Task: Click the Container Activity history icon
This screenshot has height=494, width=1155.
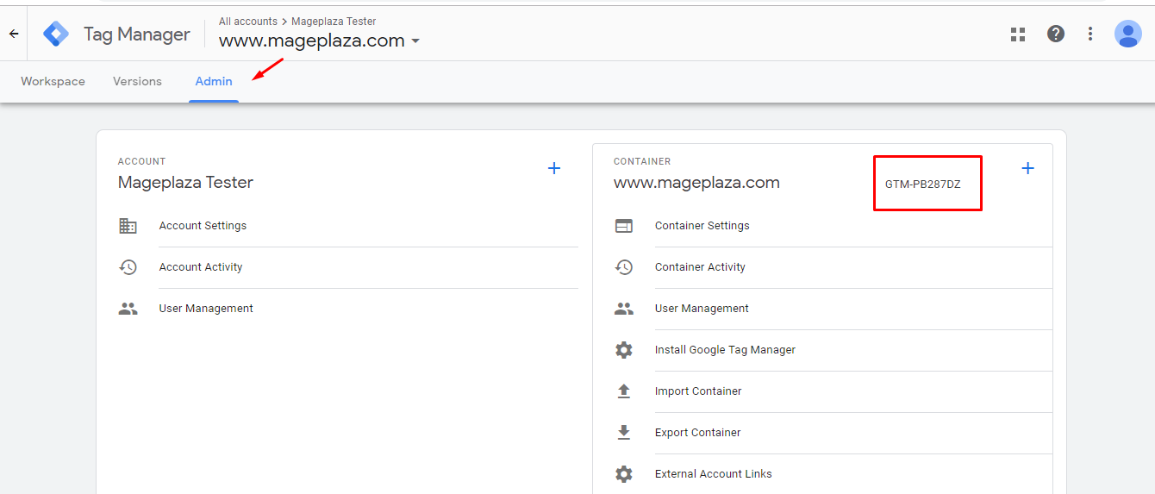Action: (623, 267)
